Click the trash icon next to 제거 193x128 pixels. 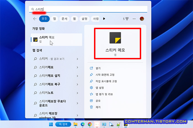click(91, 107)
